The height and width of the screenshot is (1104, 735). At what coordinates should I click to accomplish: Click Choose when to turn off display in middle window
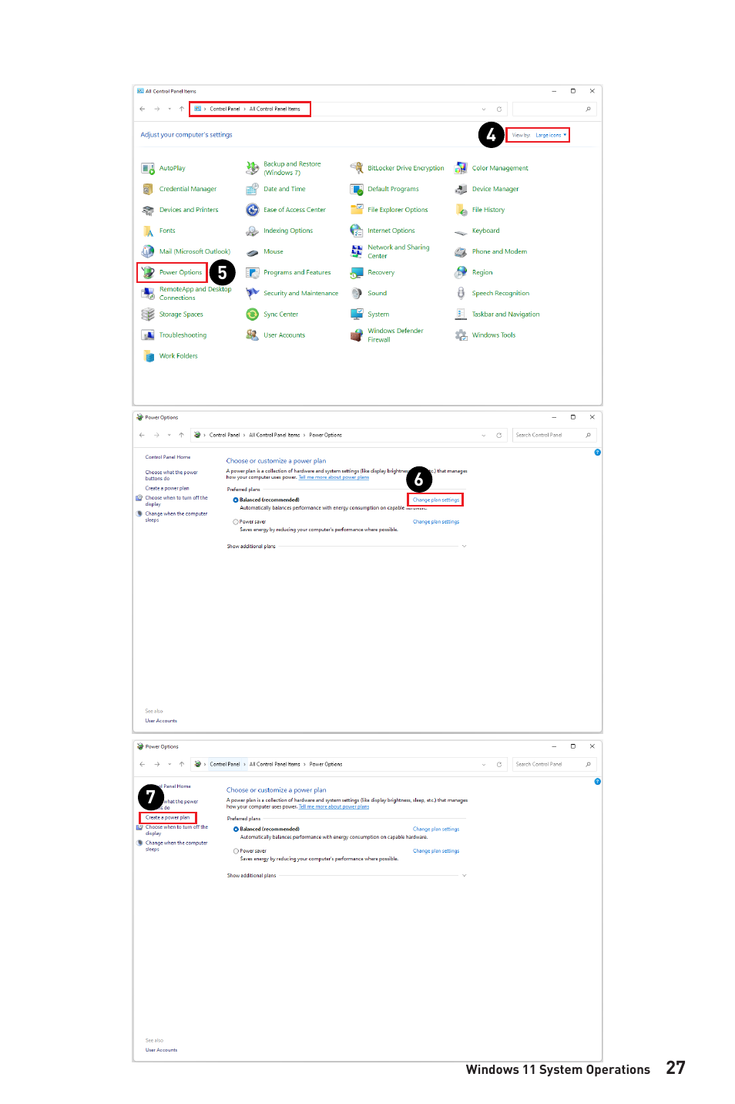(176, 501)
